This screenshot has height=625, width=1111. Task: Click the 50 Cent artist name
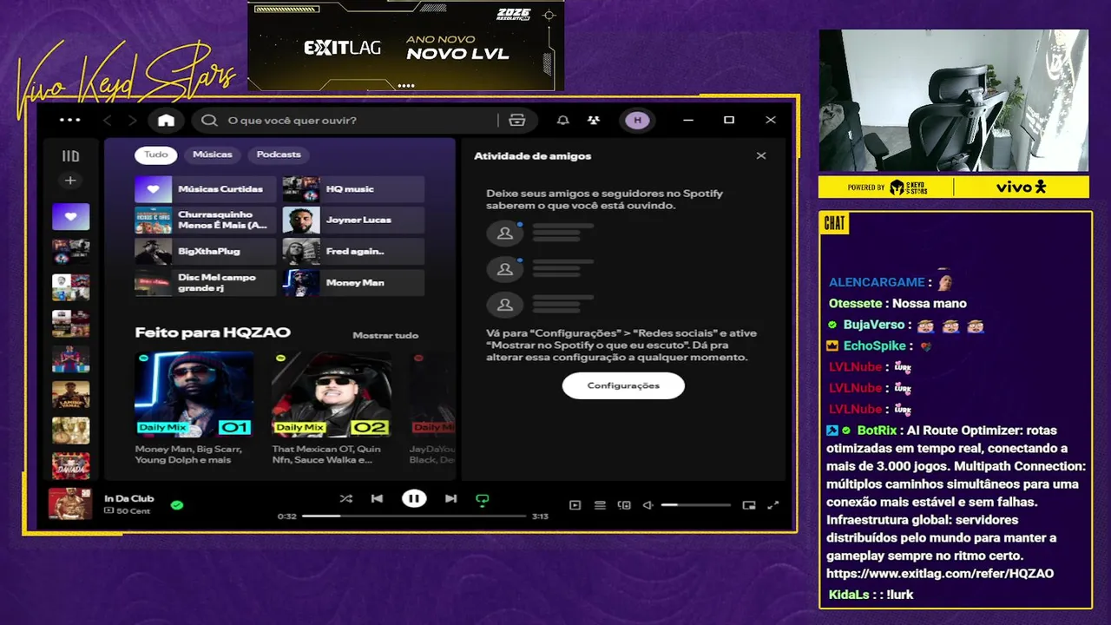coord(133,511)
